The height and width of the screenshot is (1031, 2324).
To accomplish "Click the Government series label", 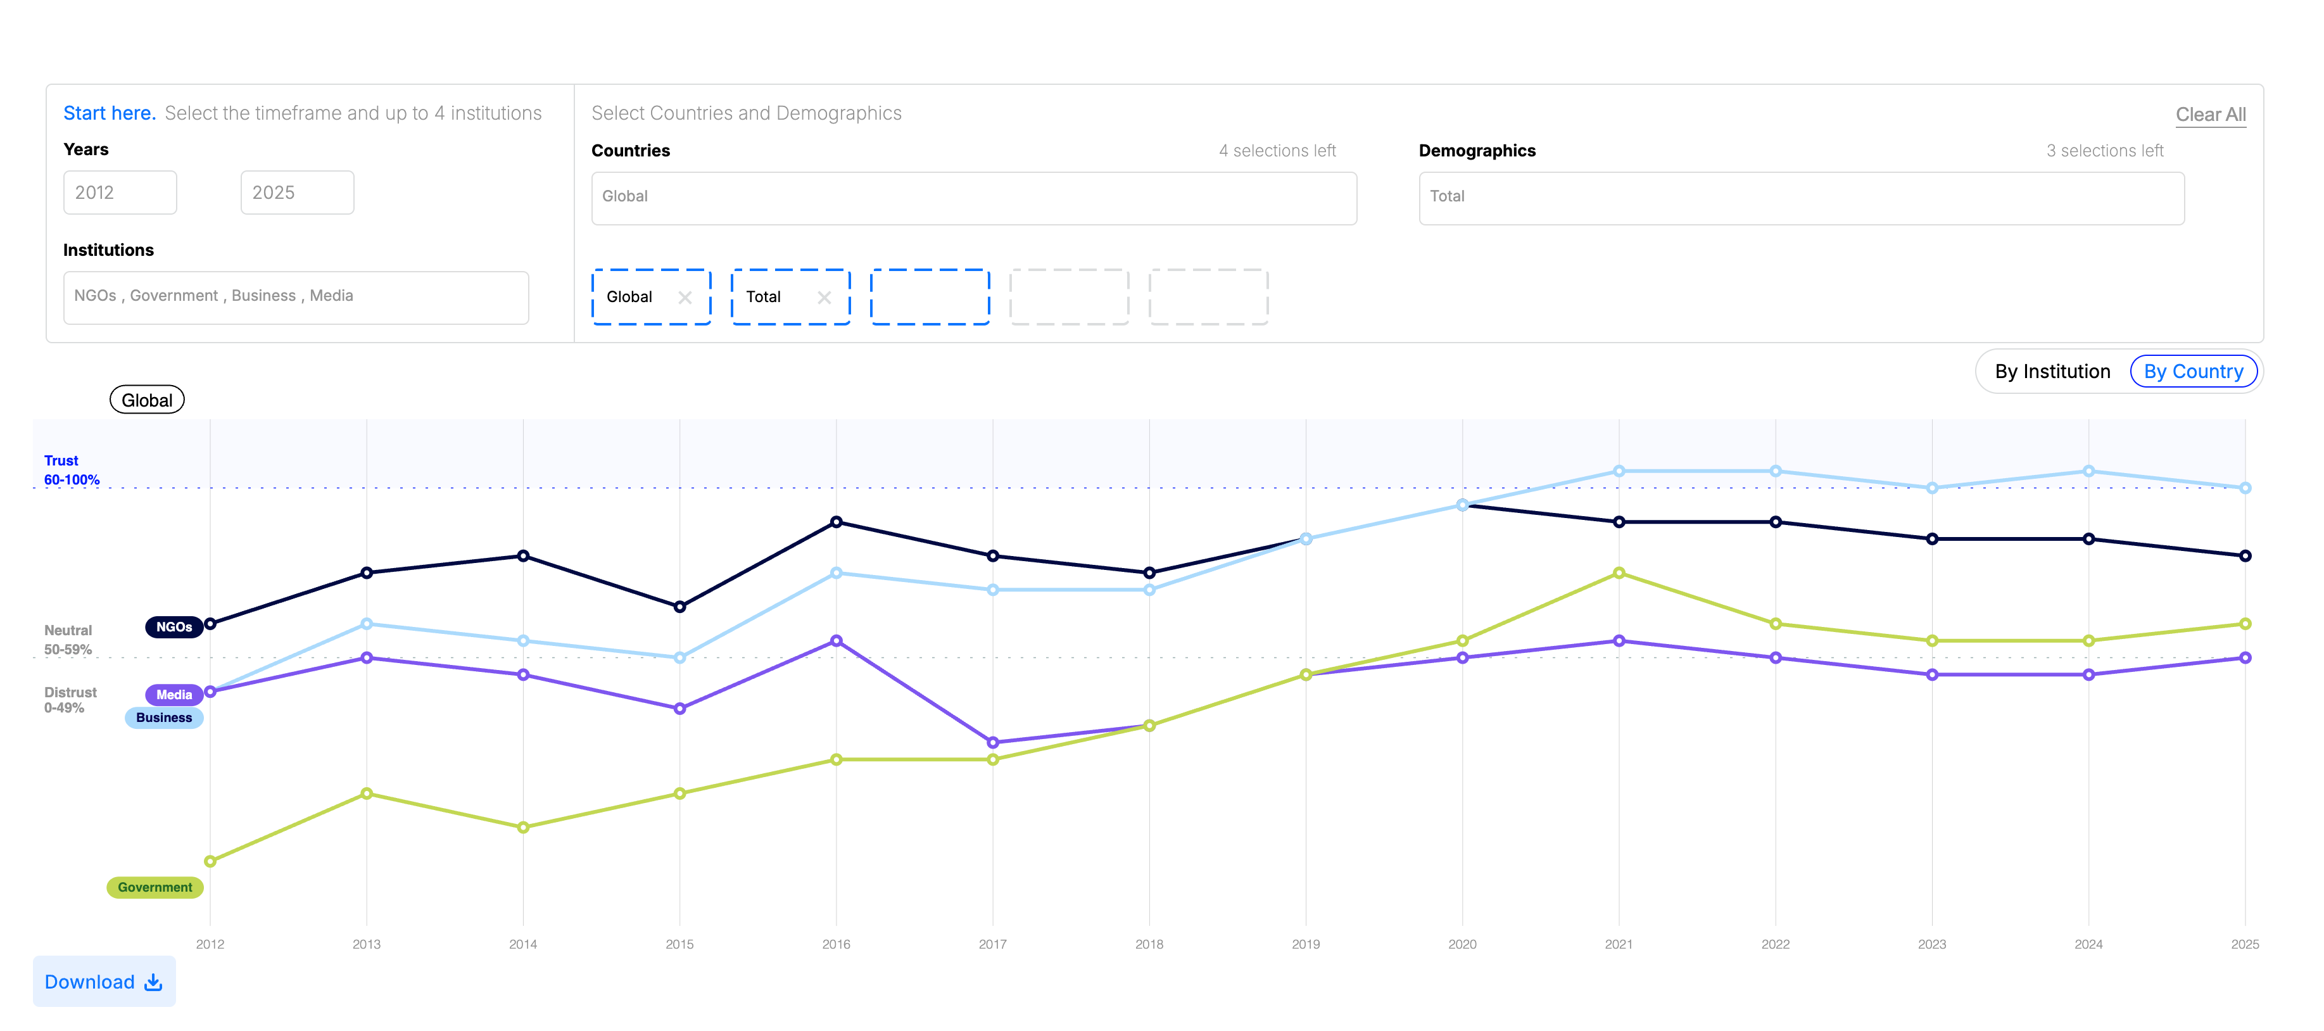I will click(155, 888).
